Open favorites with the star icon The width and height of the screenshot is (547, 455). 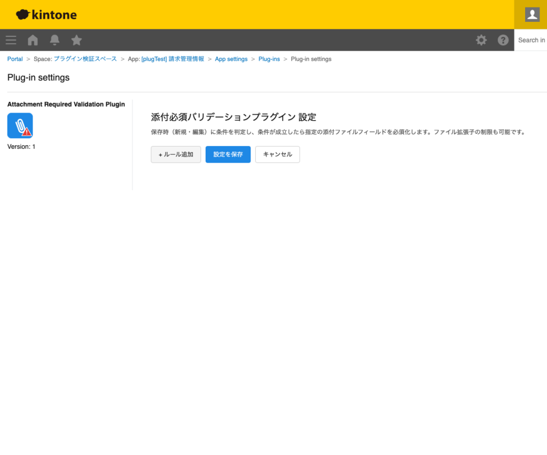coord(76,40)
